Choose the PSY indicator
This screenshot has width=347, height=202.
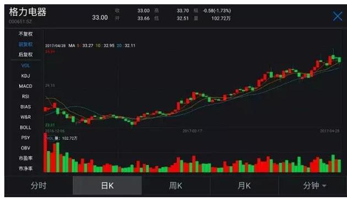[x=25, y=138]
